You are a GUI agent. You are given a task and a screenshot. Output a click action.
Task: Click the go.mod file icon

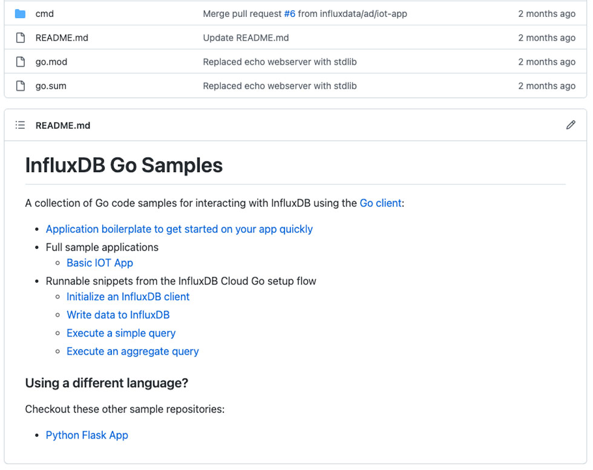point(21,62)
